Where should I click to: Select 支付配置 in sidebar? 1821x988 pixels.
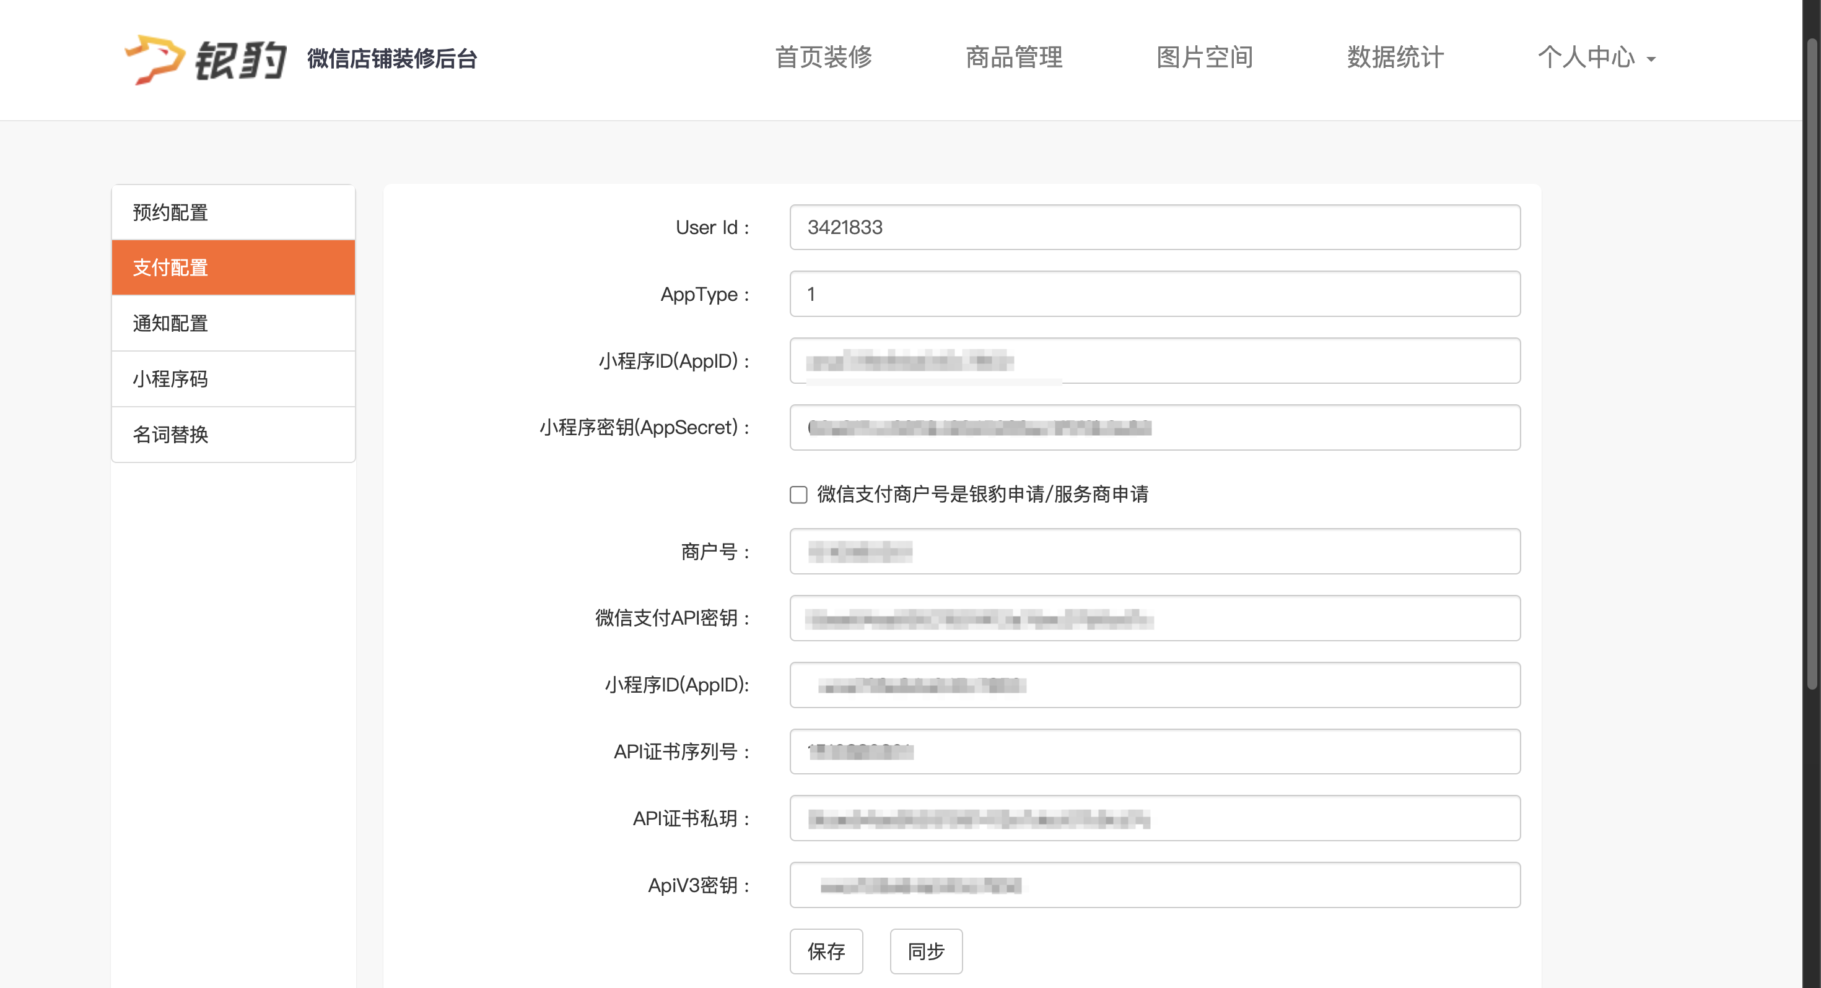pyautogui.click(x=234, y=268)
